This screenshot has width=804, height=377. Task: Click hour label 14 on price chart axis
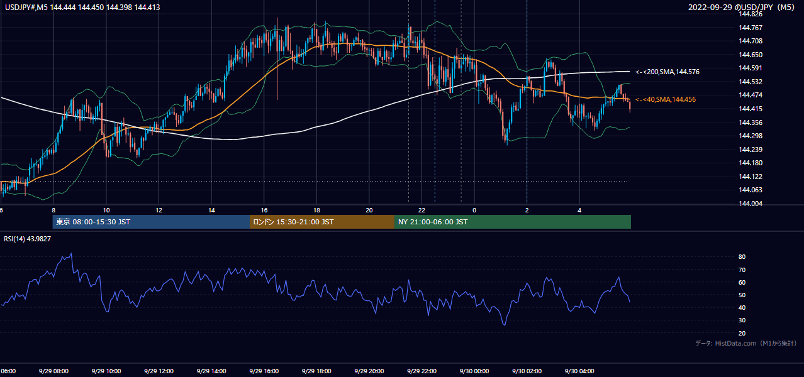[211, 210]
